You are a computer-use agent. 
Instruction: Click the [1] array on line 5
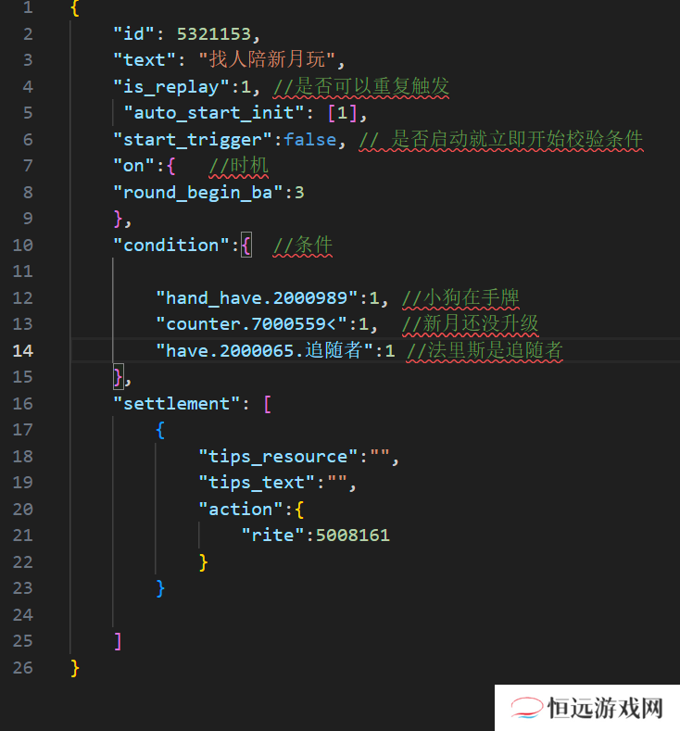click(x=342, y=113)
